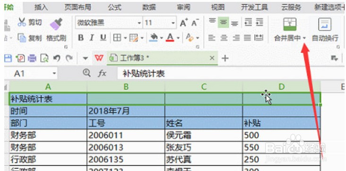Viewport: 346px width, 171px height.
Task: Open the borders dropdown arrow
Action: tap(125, 38)
